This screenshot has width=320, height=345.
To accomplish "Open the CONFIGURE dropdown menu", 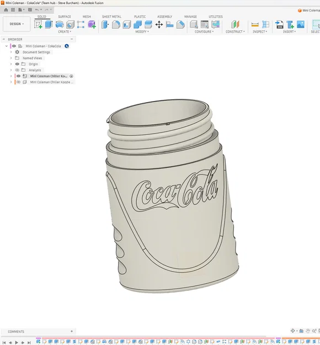I will coord(204,31).
